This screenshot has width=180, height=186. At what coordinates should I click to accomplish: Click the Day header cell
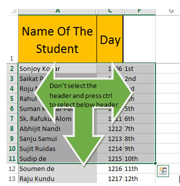[x=110, y=39]
